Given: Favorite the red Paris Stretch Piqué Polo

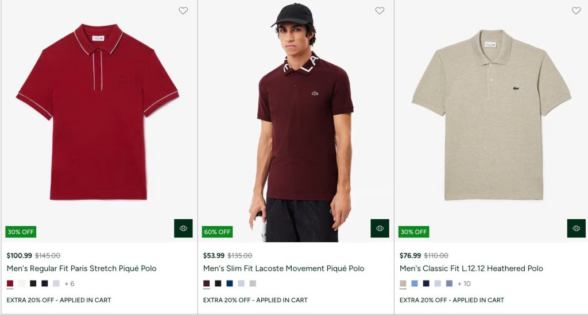Looking at the screenshot, I should pos(183,10).
